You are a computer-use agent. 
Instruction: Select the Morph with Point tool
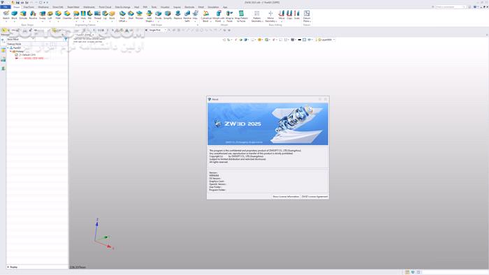coord(218,16)
